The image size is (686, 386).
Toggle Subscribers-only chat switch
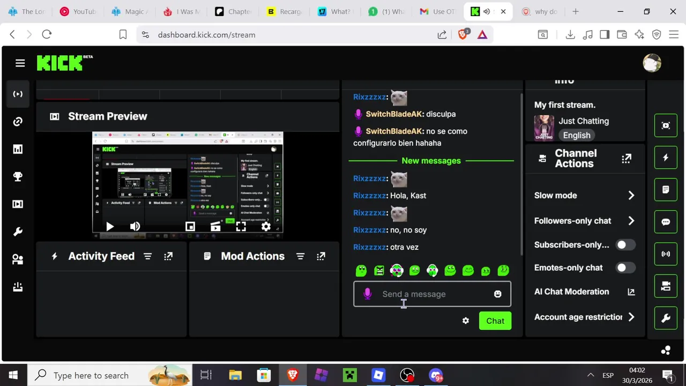(x=625, y=245)
